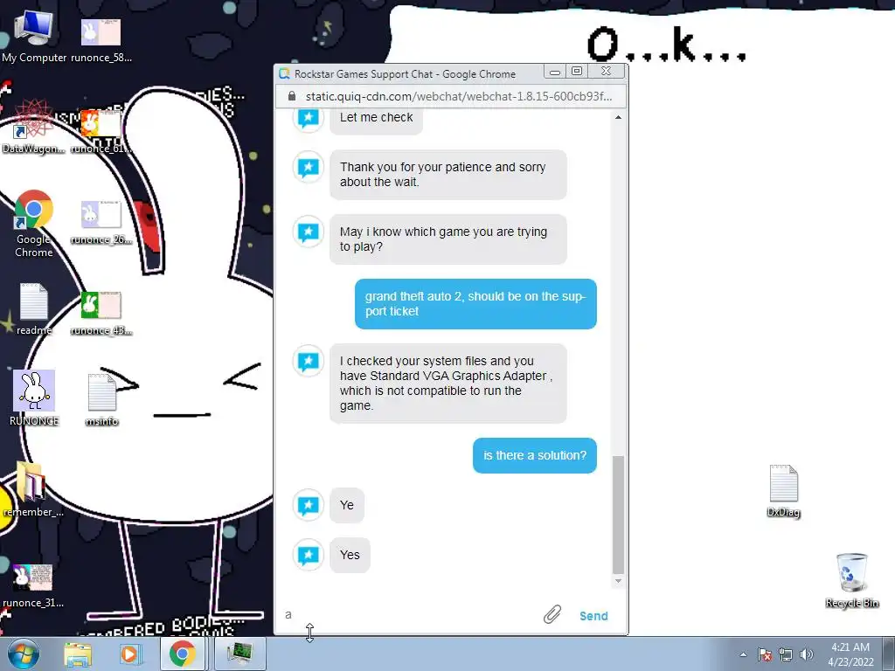The height and width of the screenshot is (671, 895).
Task: Open readme text file on desktop
Action: 34,308
